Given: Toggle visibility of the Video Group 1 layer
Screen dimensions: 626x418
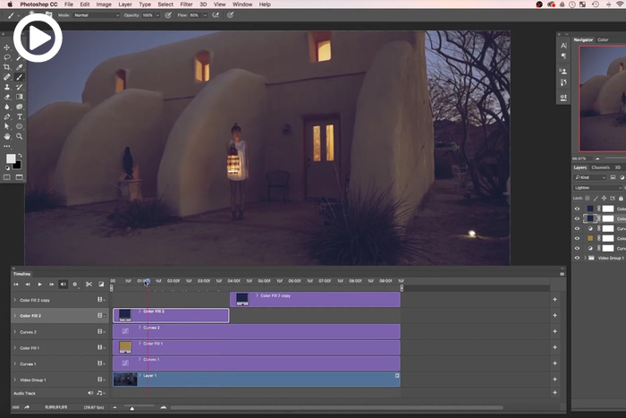Looking at the screenshot, I should tap(576, 258).
